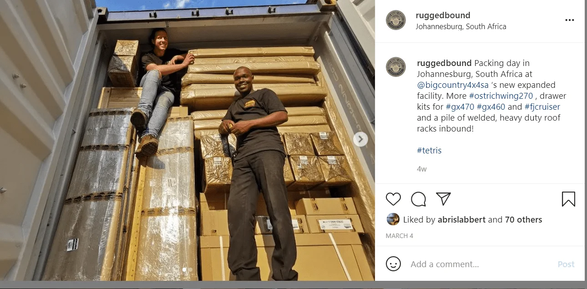Open the #gx470 hashtag
The image size is (587, 289).
(x=460, y=107)
